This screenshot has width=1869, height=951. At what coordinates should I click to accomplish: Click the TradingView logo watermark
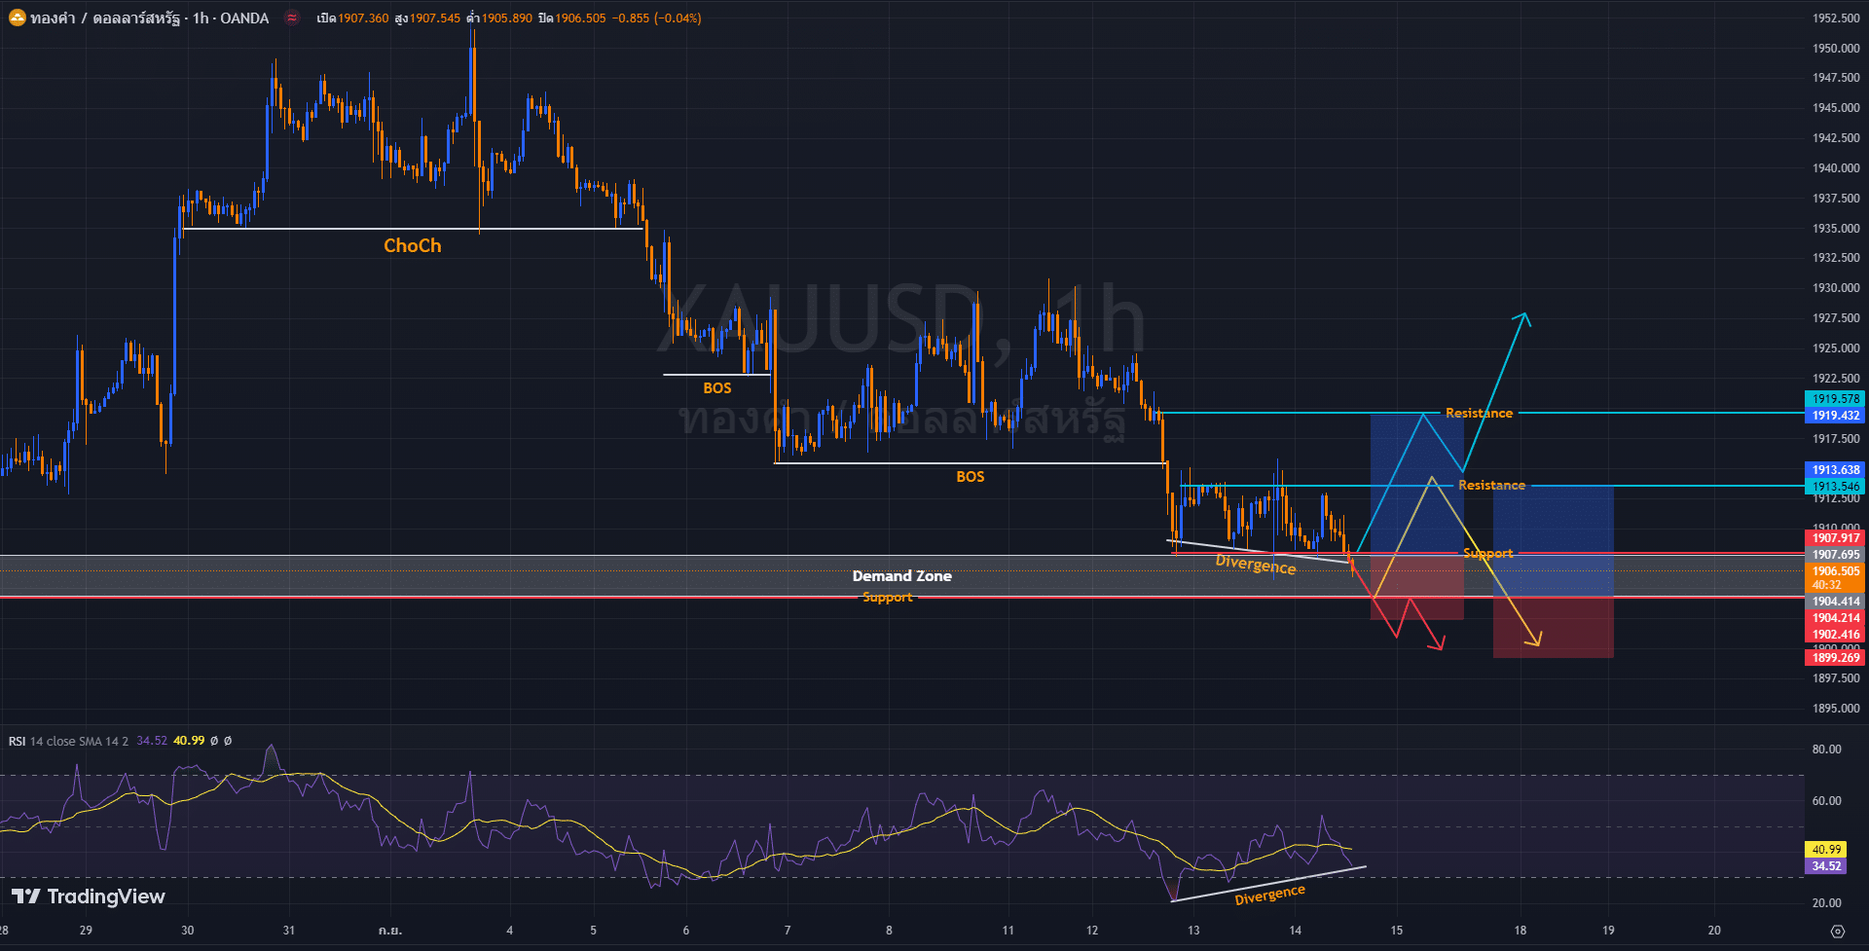89,896
